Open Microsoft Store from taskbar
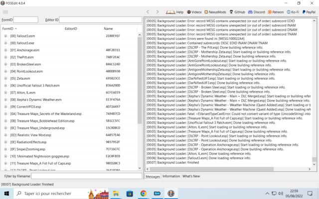Screen dimensions: 319x199 point(130,194)
